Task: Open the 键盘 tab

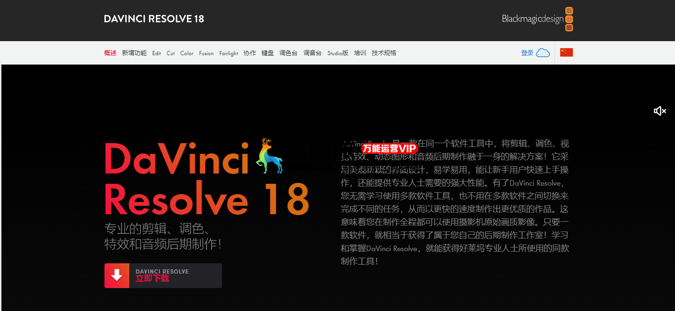Action: pyautogui.click(x=267, y=53)
